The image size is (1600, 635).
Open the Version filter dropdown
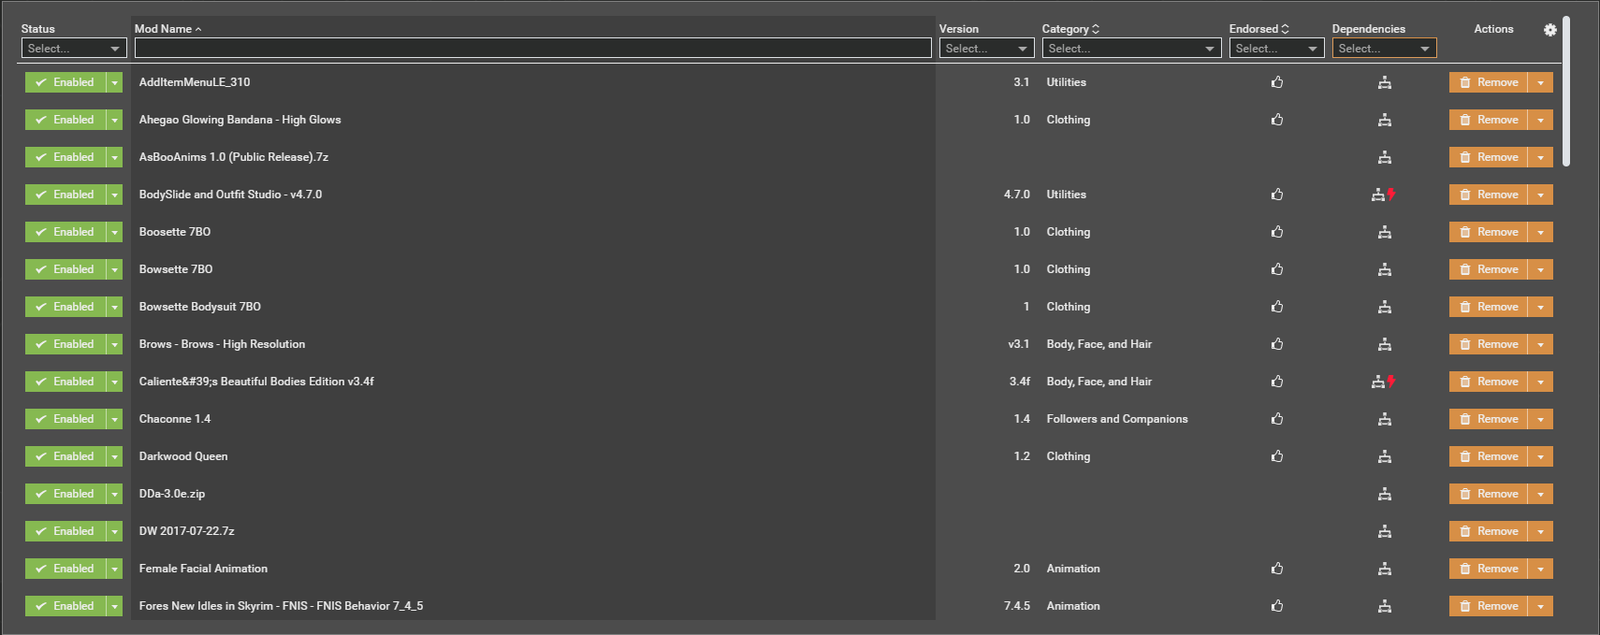986,49
